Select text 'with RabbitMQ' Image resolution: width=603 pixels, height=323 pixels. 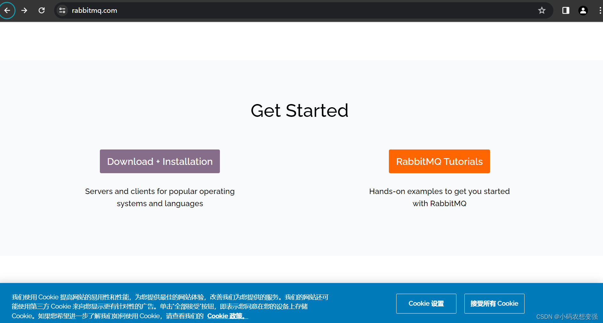tap(439, 204)
